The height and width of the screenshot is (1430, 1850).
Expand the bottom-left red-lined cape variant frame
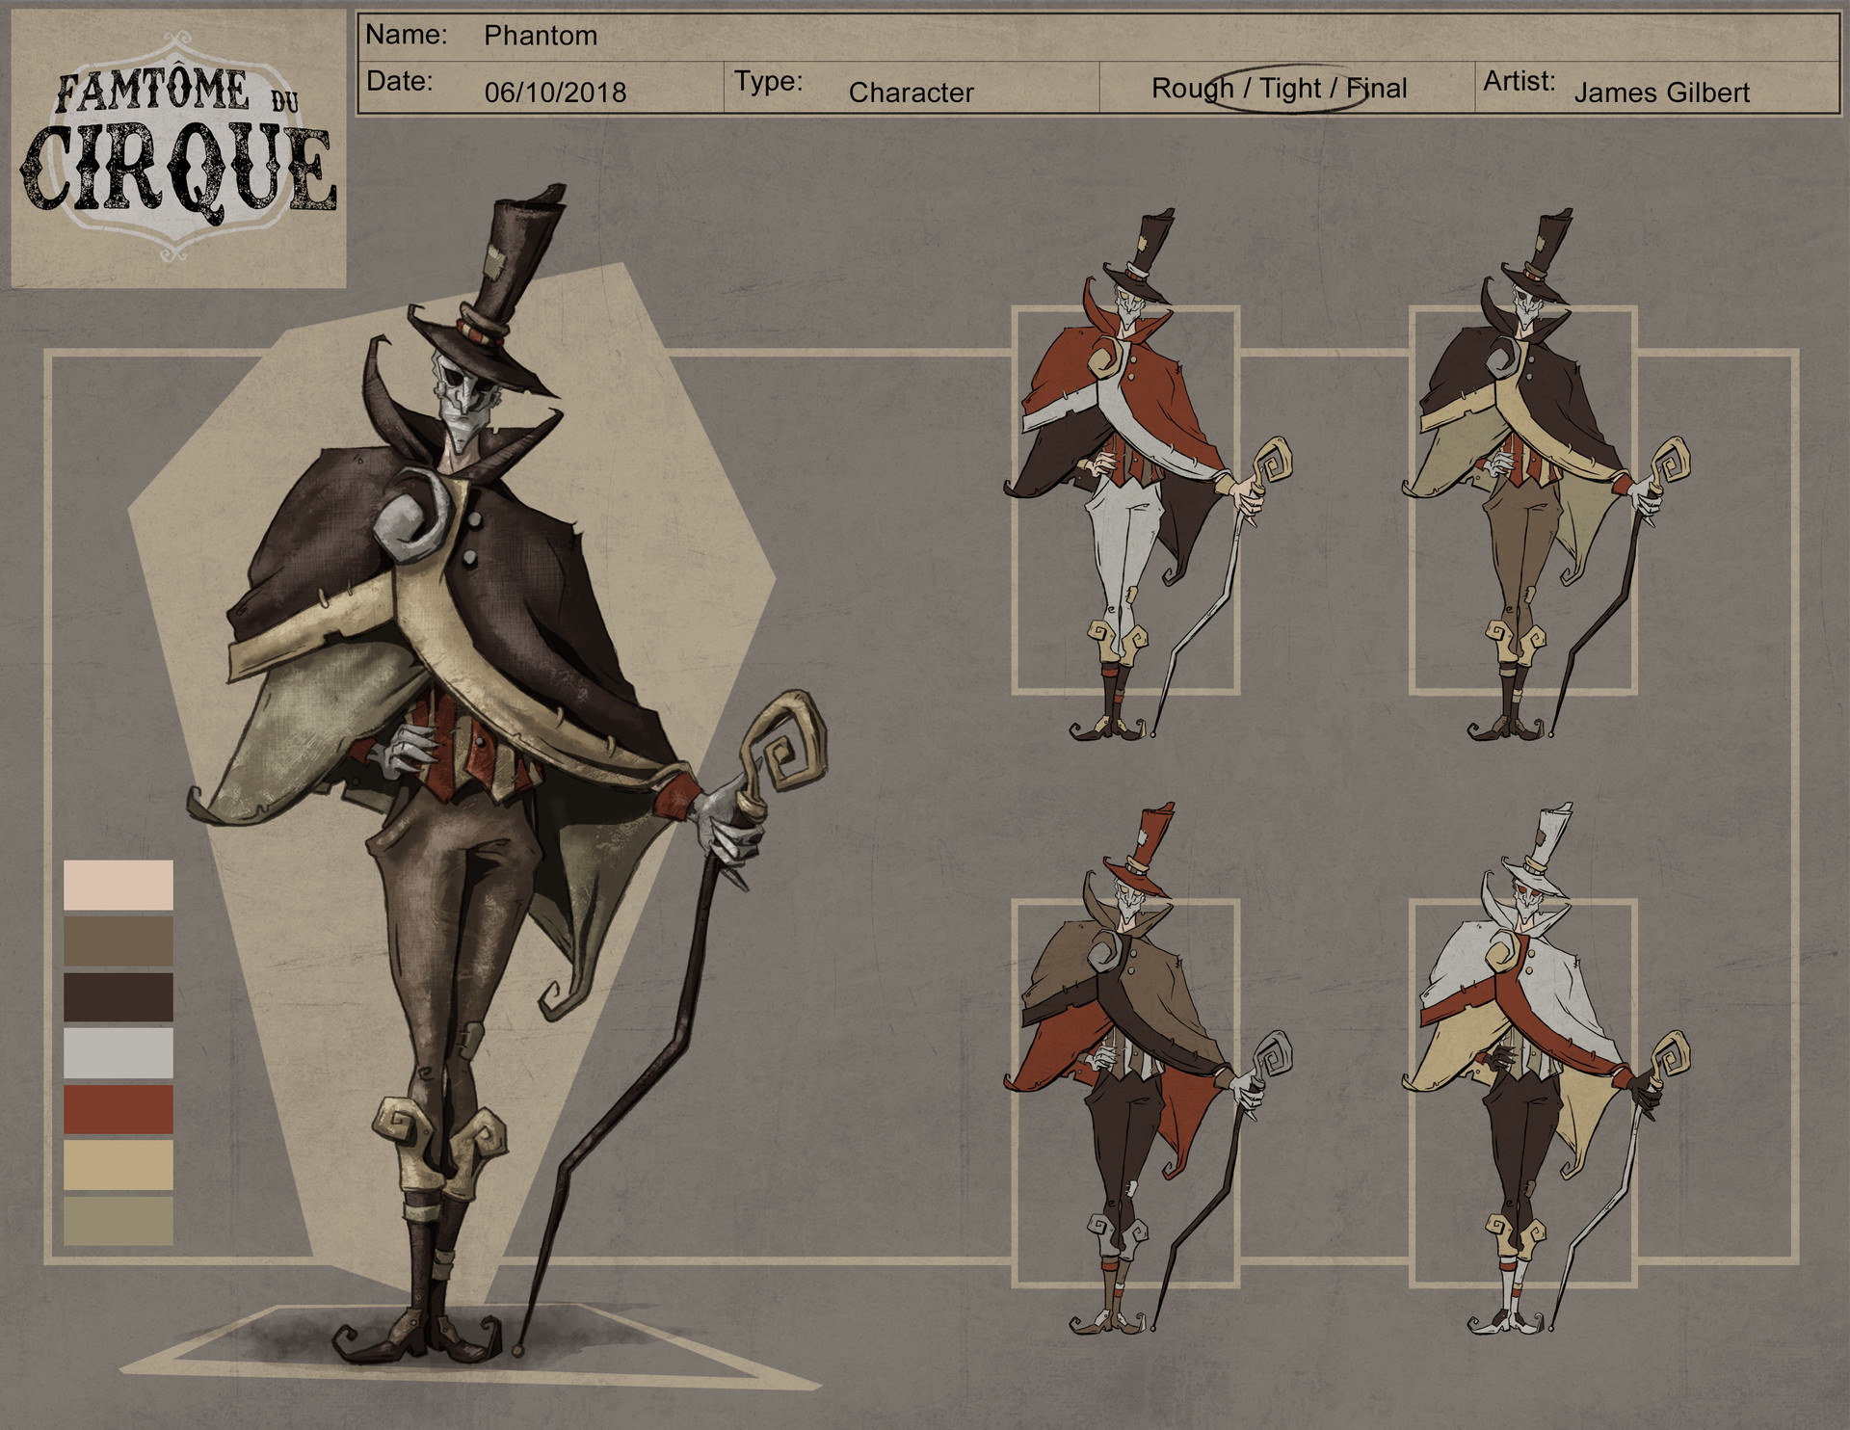pyautogui.click(x=1127, y=1089)
